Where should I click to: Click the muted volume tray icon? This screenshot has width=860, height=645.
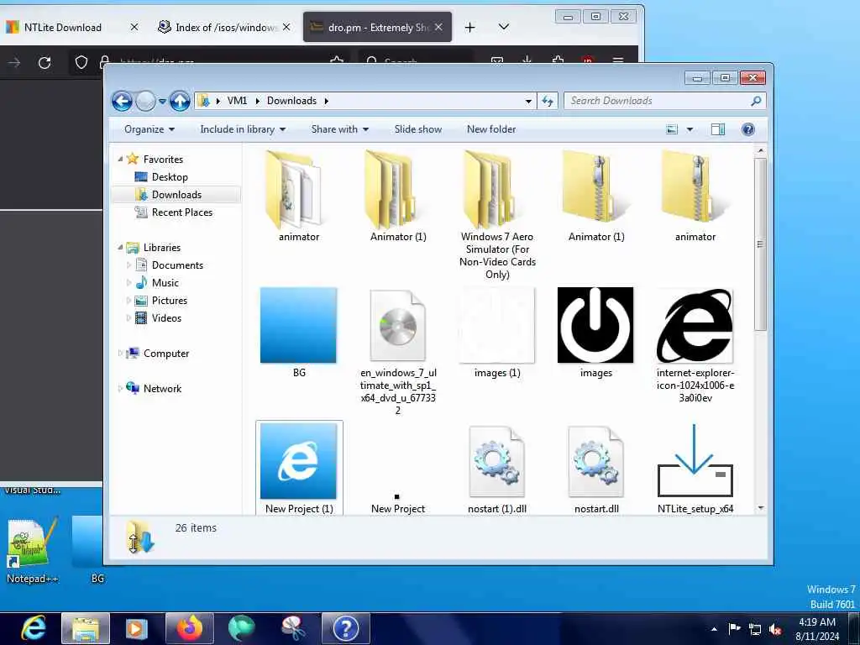pos(775,629)
